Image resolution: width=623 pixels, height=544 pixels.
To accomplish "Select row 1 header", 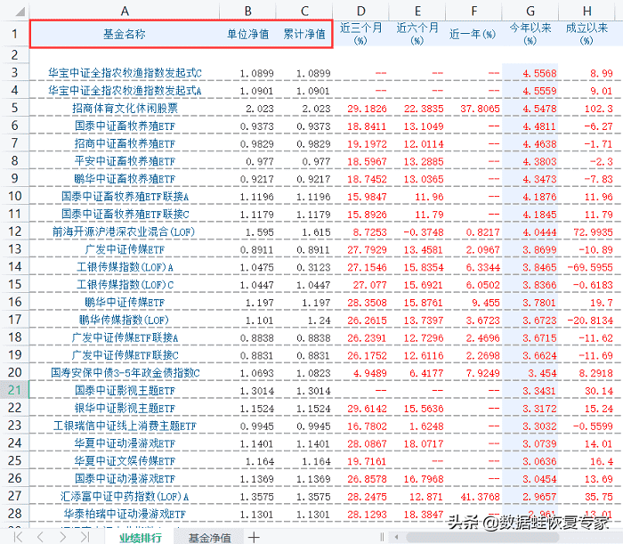I will [x=15, y=33].
